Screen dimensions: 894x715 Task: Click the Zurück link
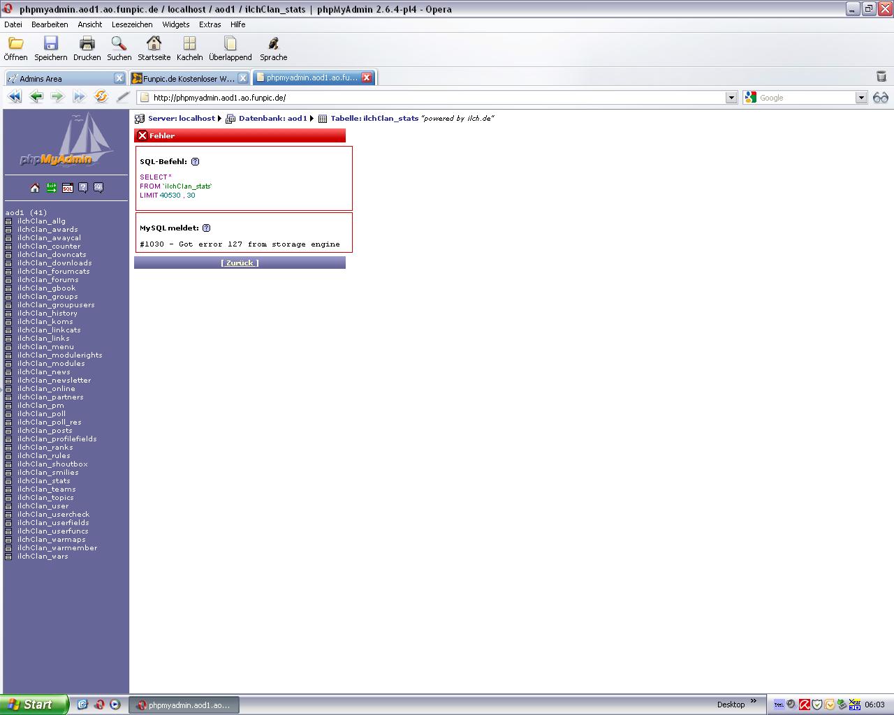point(240,263)
